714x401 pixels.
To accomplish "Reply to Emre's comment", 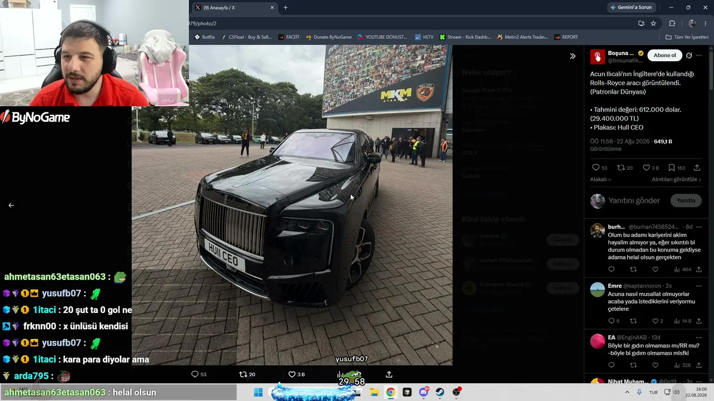I will [611, 321].
